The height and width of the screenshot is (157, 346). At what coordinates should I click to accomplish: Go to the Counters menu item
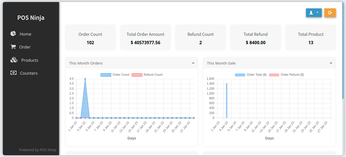coord(29,73)
